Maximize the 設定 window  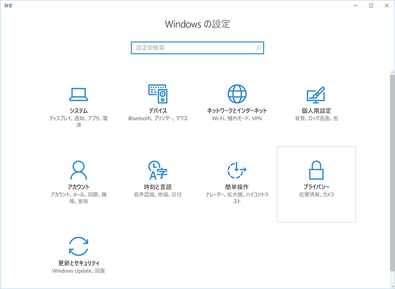click(371, 5)
